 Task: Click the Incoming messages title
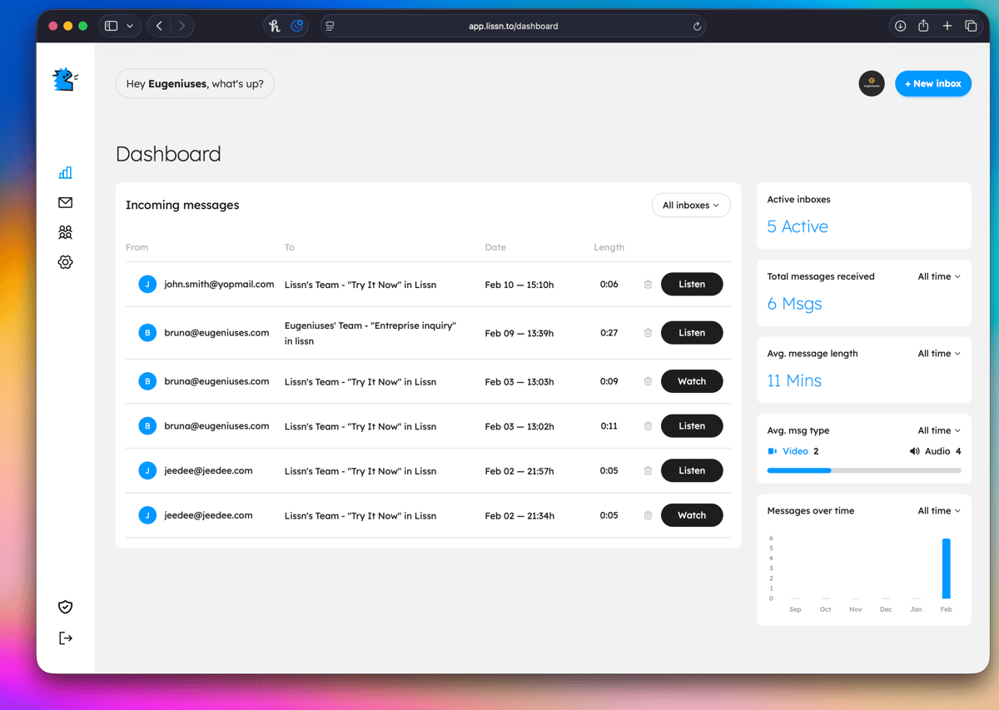[182, 205]
